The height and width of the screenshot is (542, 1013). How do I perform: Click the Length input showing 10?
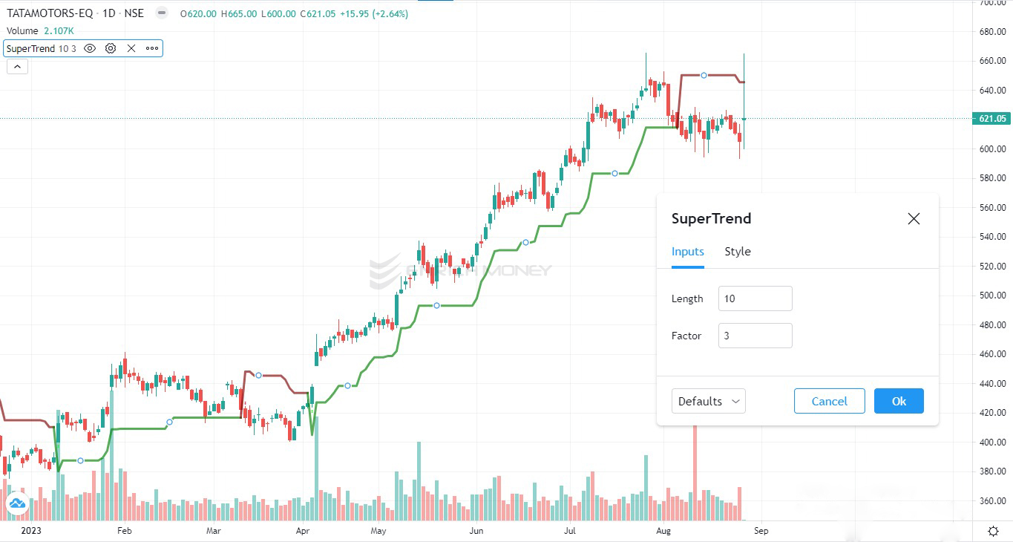(x=755, y=298)
